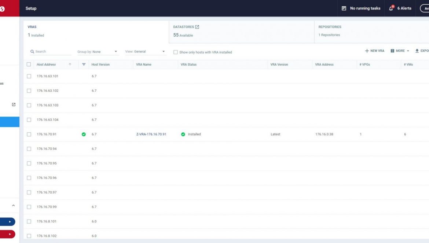
Task: Open the alerts bell icon
Action: [391, 8]
